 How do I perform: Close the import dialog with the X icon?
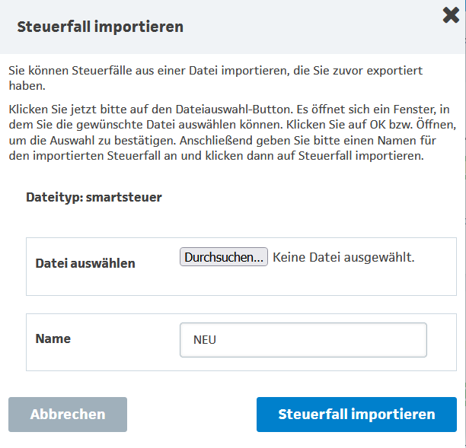click(450, 15)
